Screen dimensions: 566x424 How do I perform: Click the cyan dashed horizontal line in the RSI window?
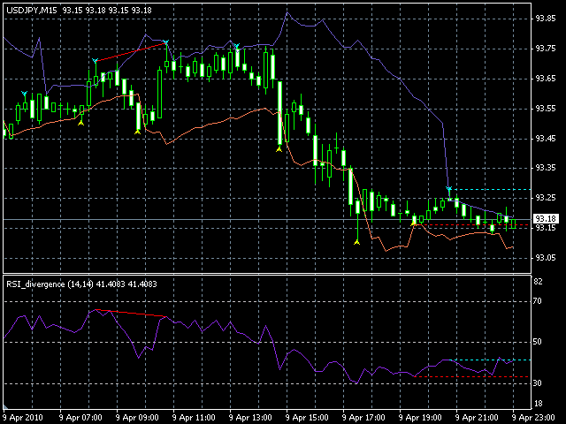tap(490, 360)
